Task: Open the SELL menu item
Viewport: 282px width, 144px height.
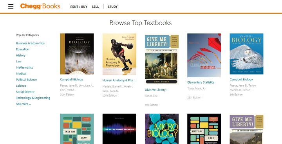Action: coord(95,7)
